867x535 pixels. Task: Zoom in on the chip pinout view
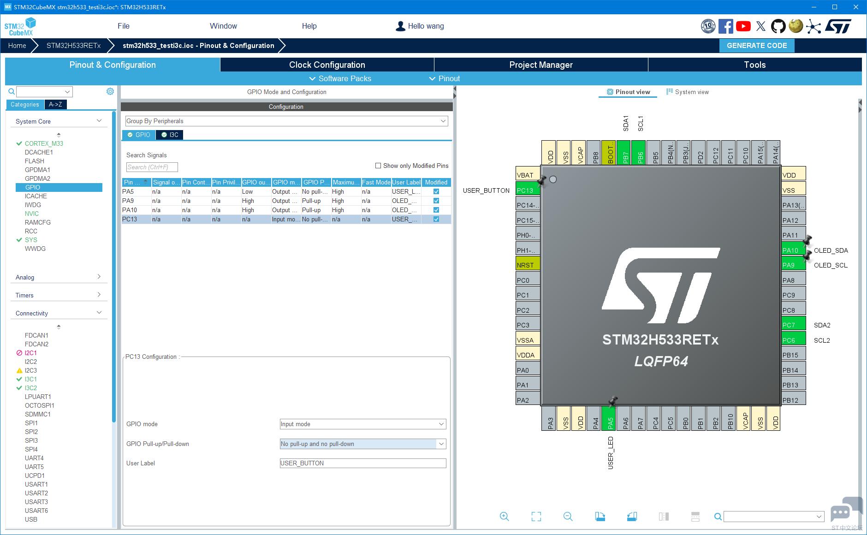pyautogui.click(x=505, y=517)
